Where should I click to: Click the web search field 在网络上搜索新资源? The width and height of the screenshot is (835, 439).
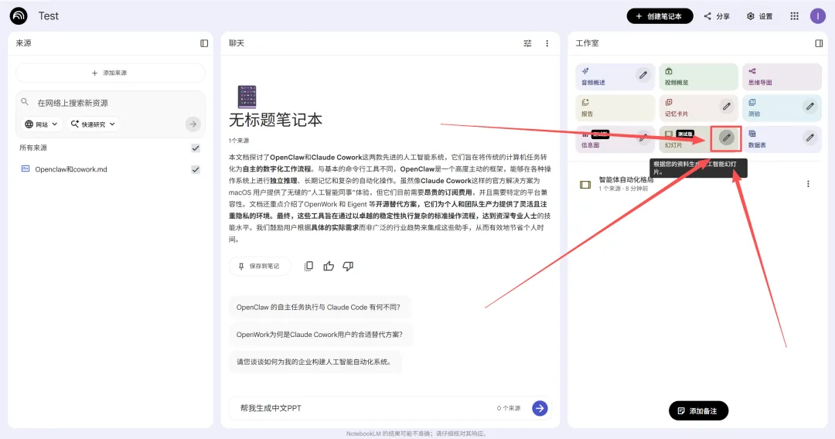click(x=73, y=103)
